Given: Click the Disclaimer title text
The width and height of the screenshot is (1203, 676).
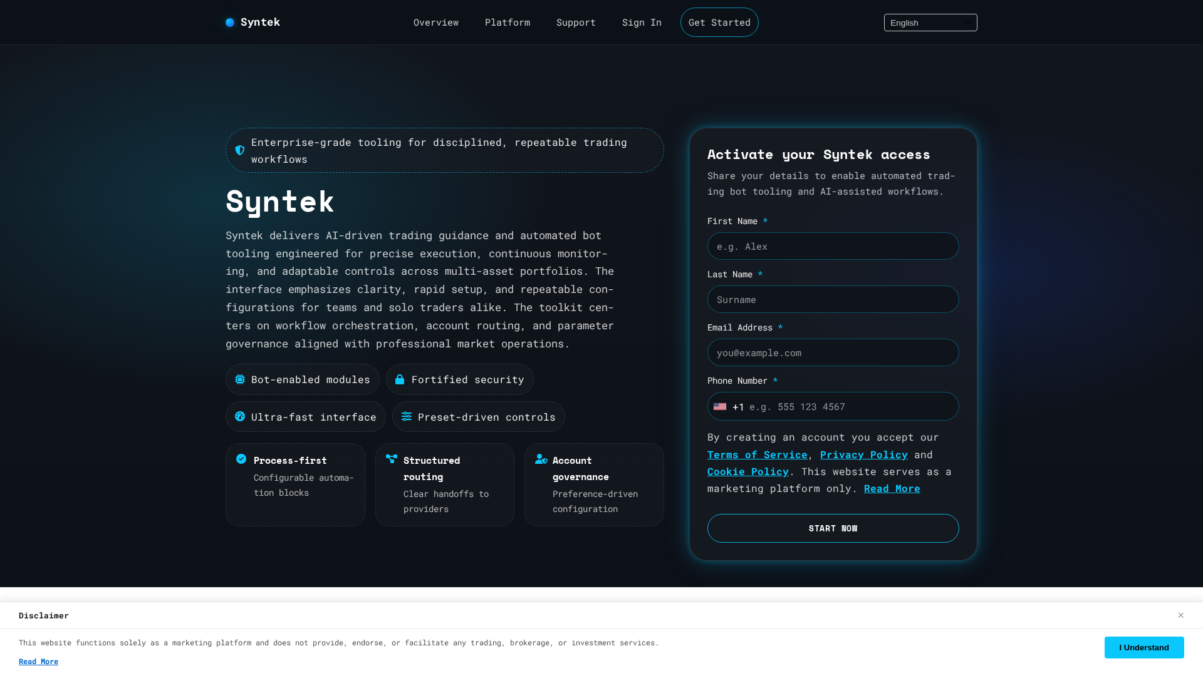Looking at the screenshot, I should pyautogui.click(x=44, y=615).
